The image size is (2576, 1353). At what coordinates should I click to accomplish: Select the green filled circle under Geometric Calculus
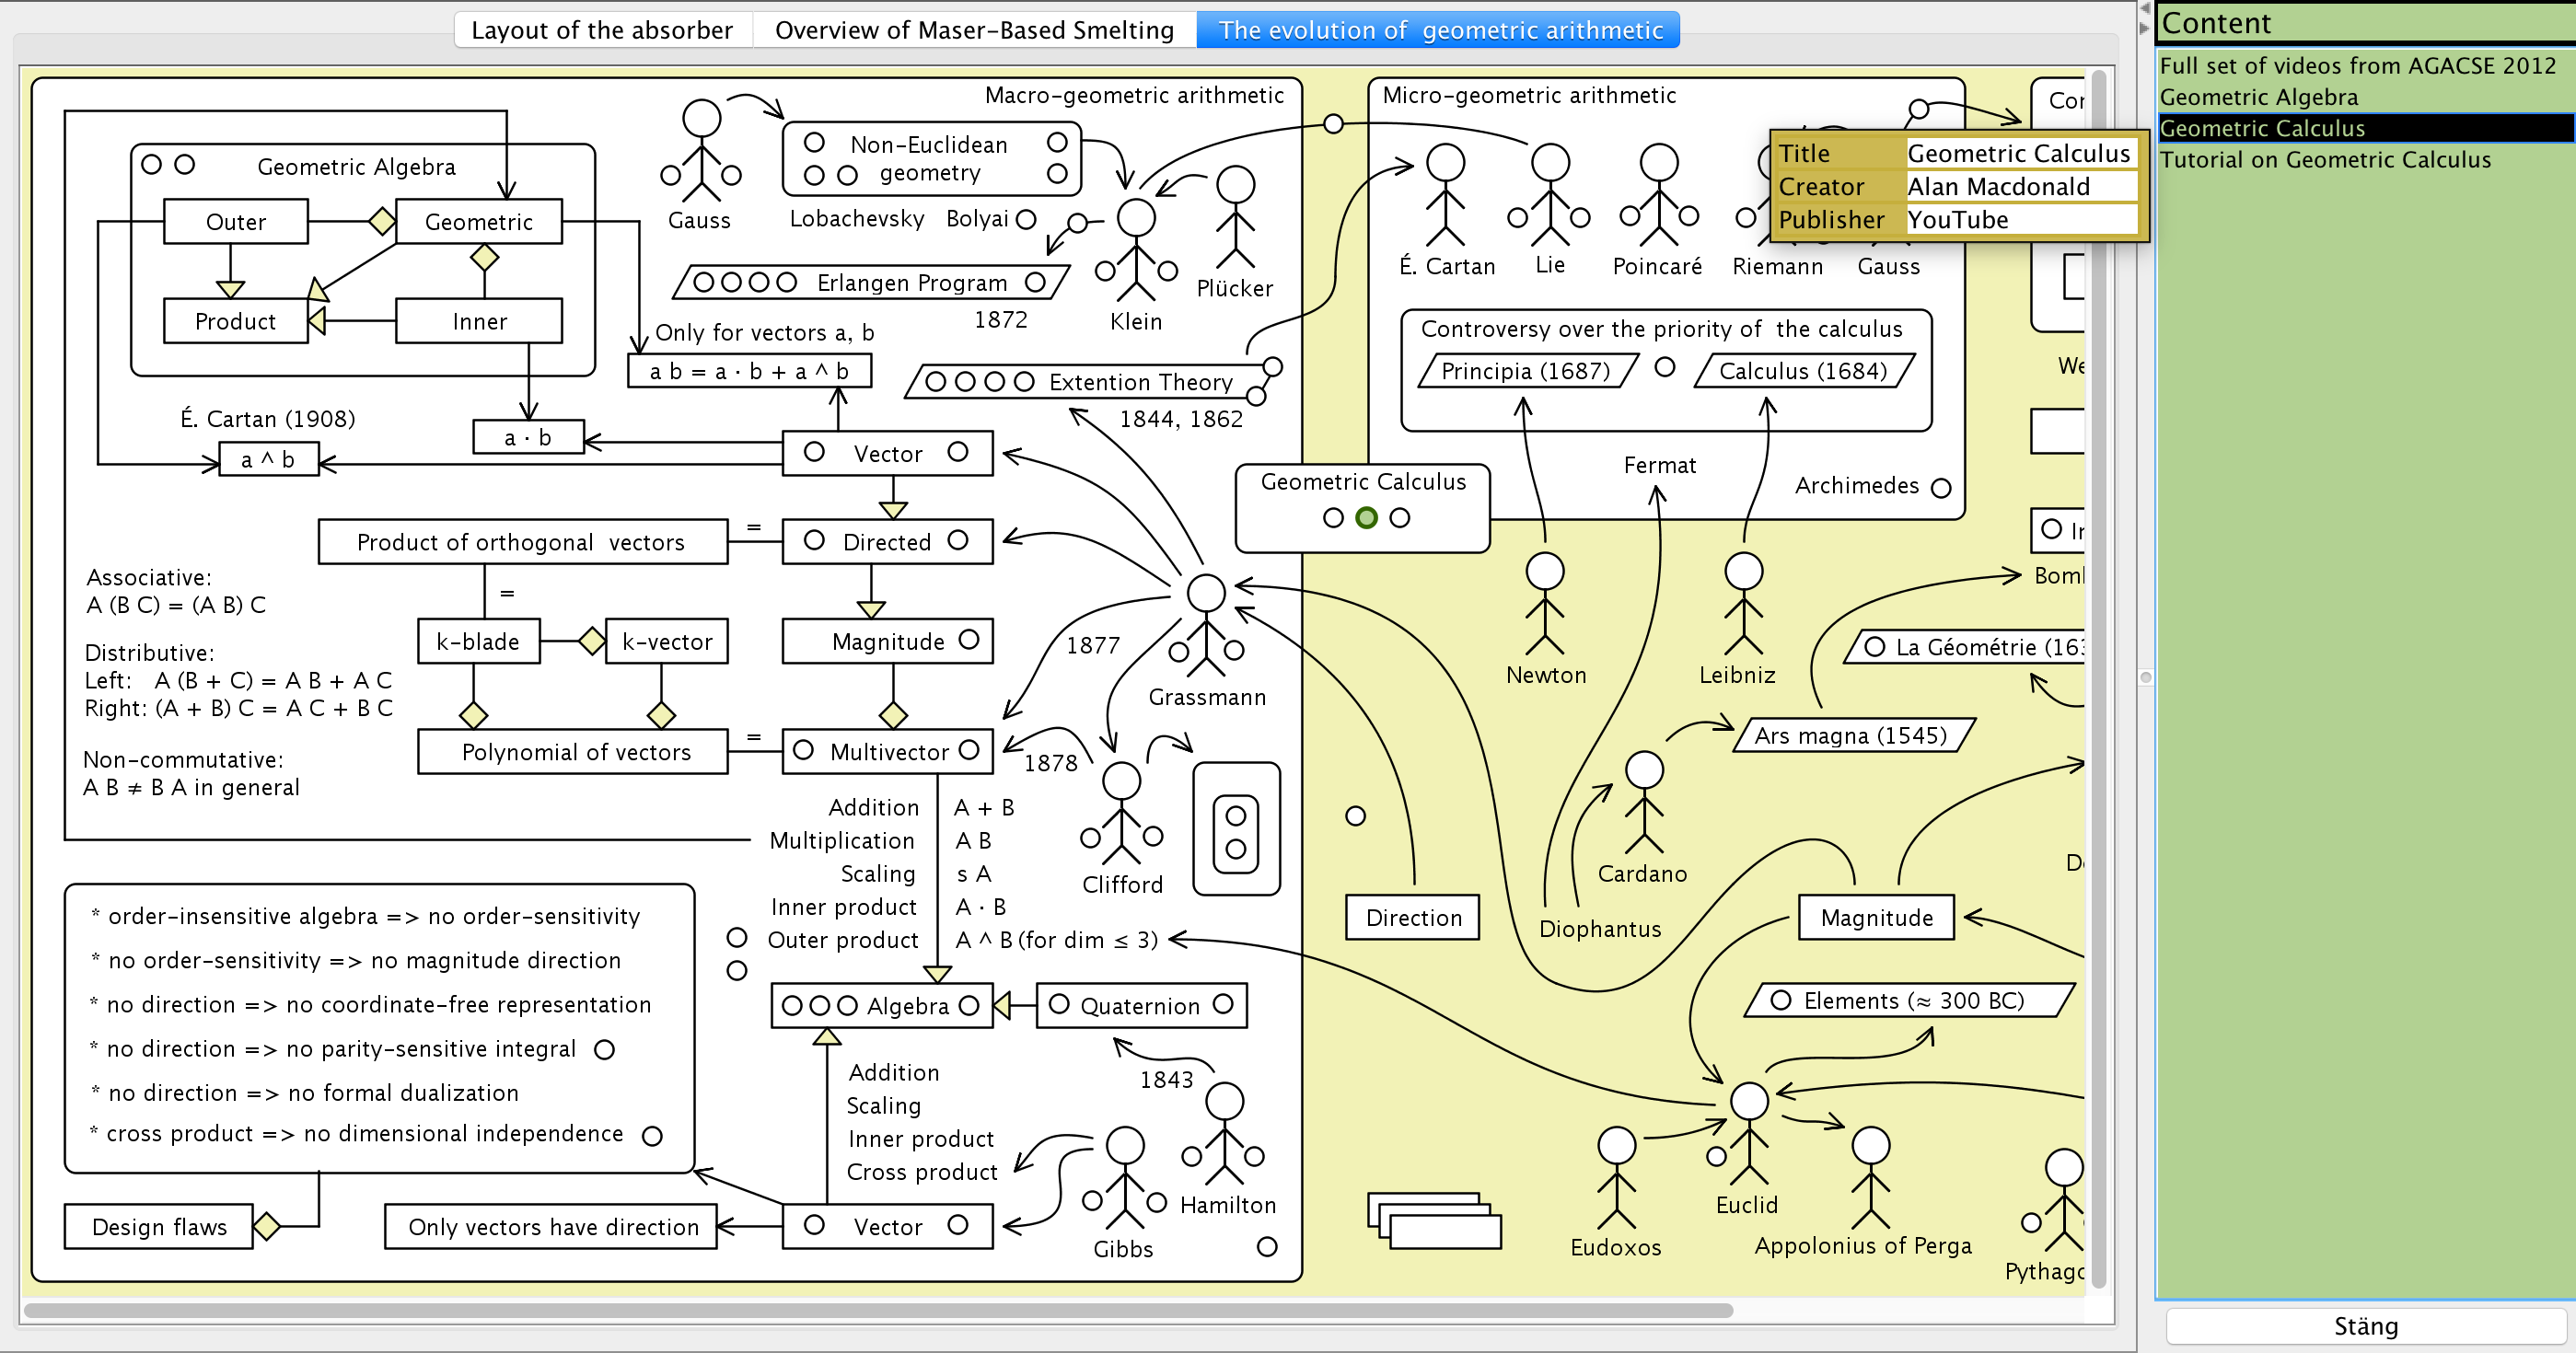click(x=1366, y=518)
